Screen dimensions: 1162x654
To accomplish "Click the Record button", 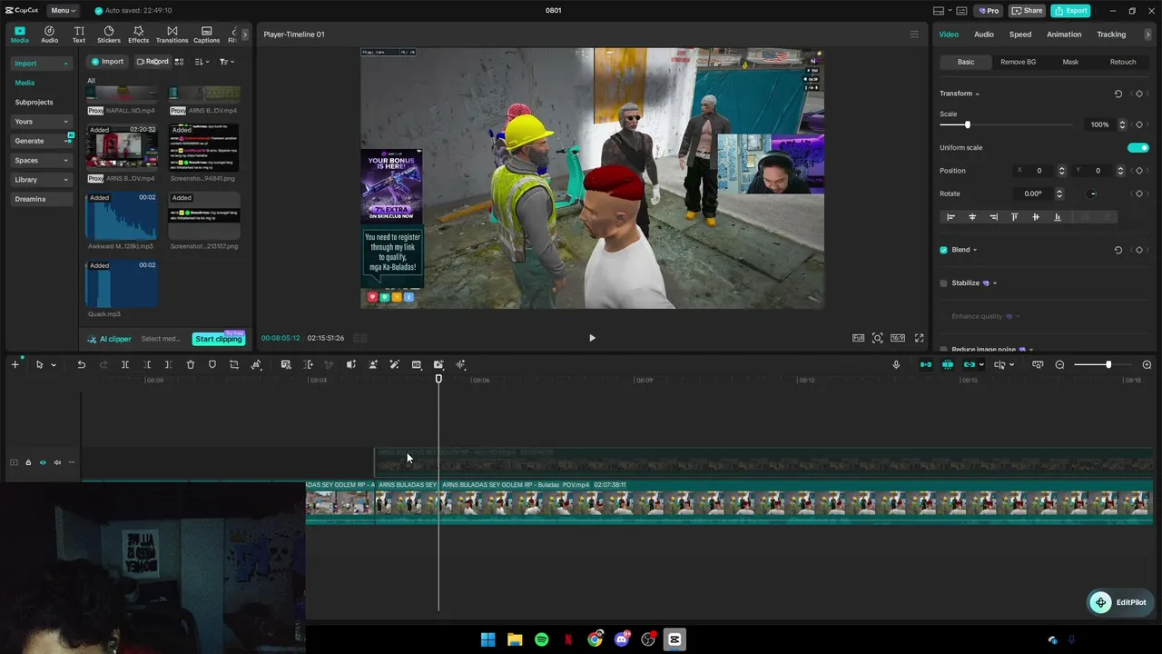I will coord(152,62).
